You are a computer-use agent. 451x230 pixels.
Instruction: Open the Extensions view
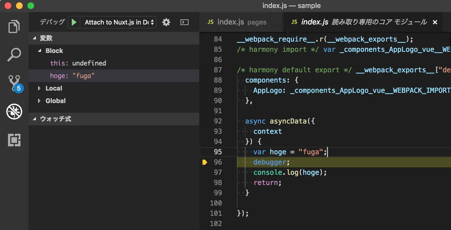pos(14,140)
